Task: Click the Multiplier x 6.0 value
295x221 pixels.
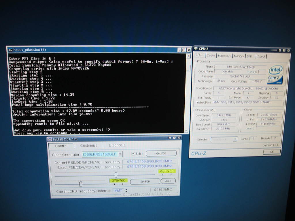Action: (224, 120)
